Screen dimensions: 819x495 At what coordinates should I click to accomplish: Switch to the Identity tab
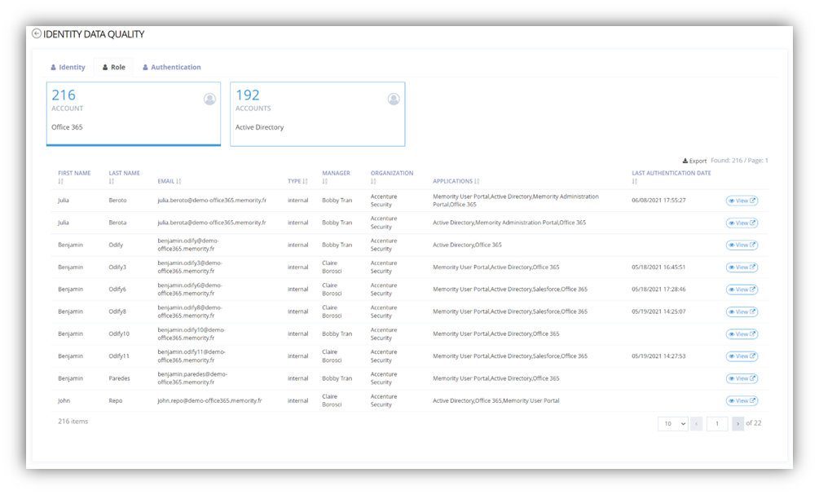pyautogui.click(x=68, y=67)
